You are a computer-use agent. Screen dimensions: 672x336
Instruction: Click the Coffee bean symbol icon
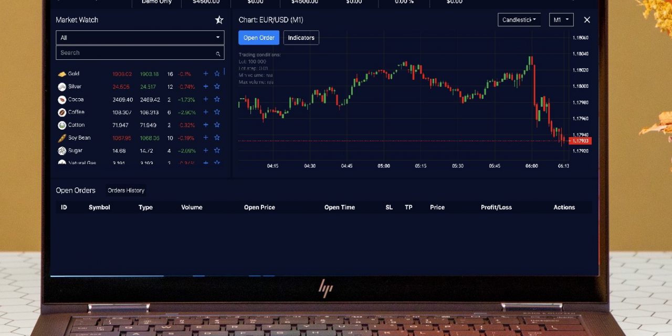(62, 112)
